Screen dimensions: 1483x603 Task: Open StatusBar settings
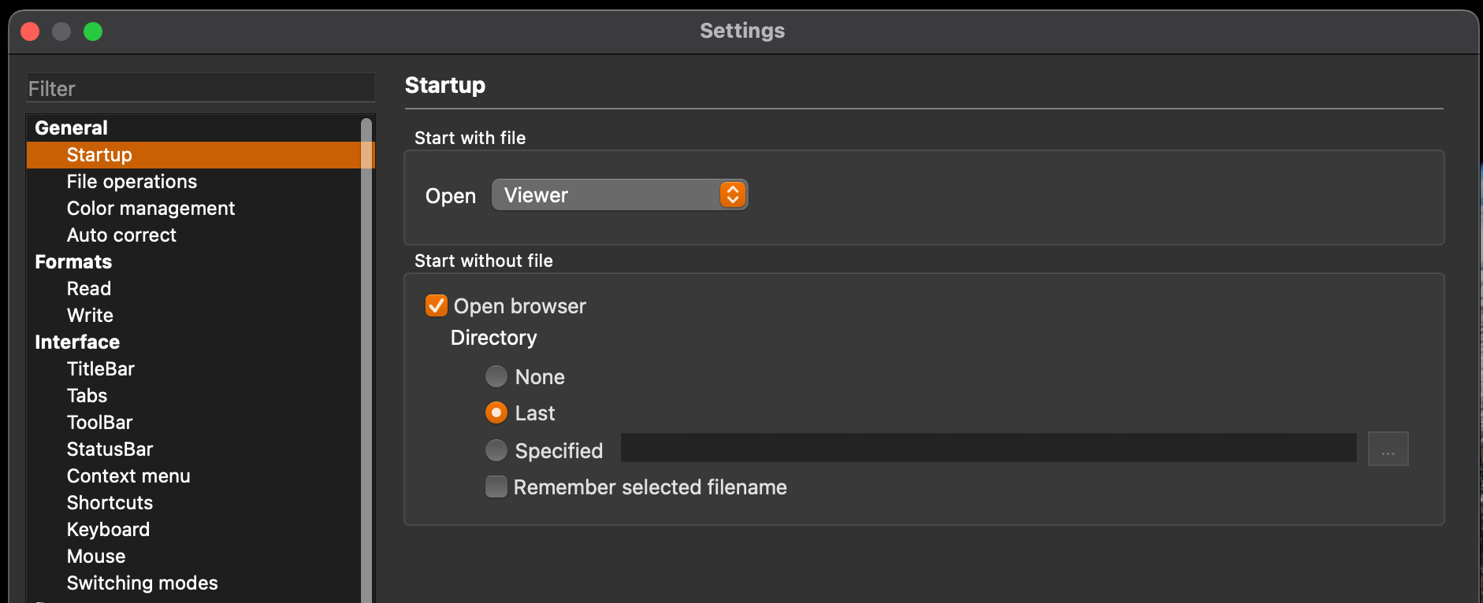click(x=110, y=449)
